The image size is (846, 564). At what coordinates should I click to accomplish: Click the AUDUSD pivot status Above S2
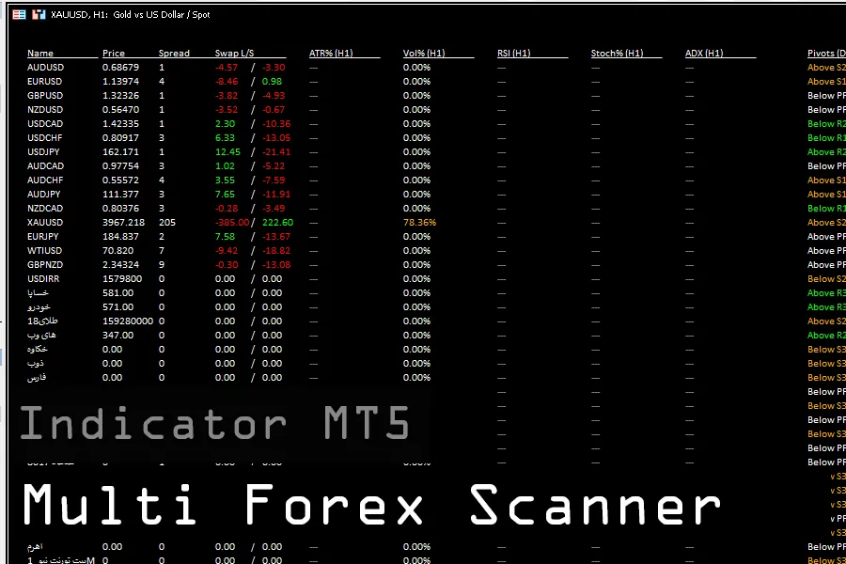click(x=826, y=68)
